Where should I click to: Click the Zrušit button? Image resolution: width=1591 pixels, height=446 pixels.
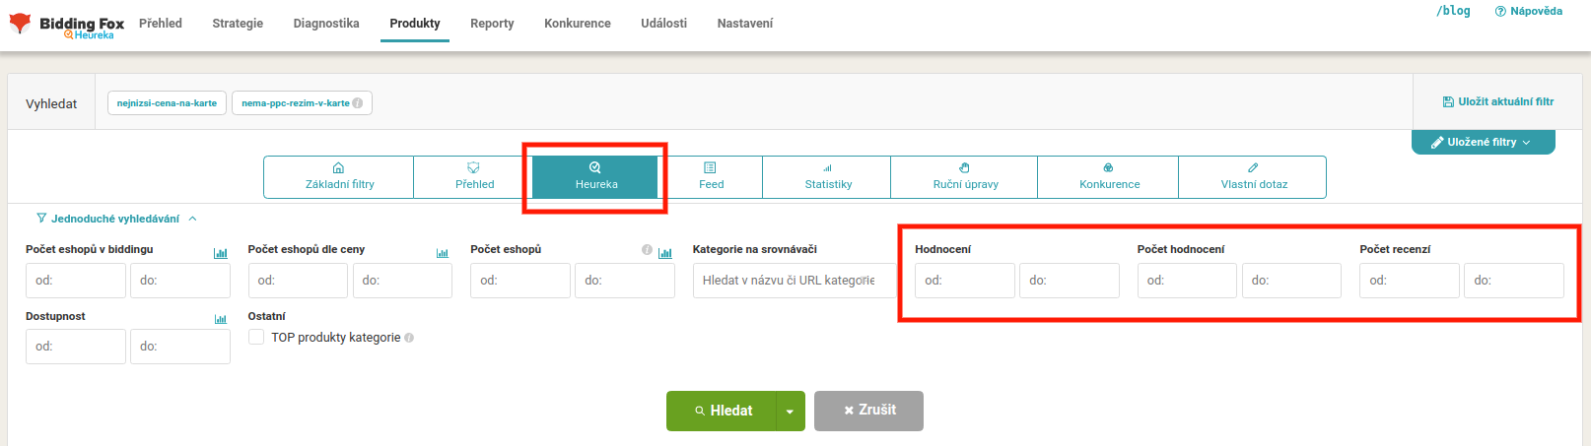pos(868,411)
